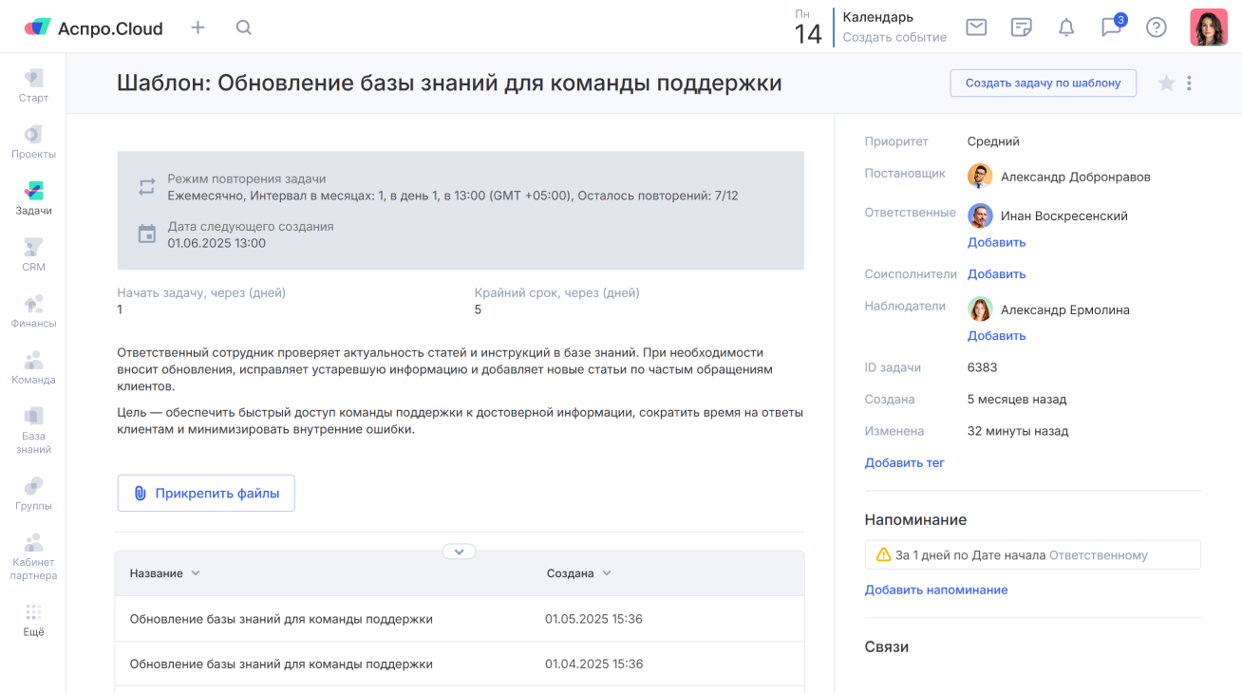This screenshot has width=1242, height=693.
Task: Sort by the Название column header
Action: point(165,573)
